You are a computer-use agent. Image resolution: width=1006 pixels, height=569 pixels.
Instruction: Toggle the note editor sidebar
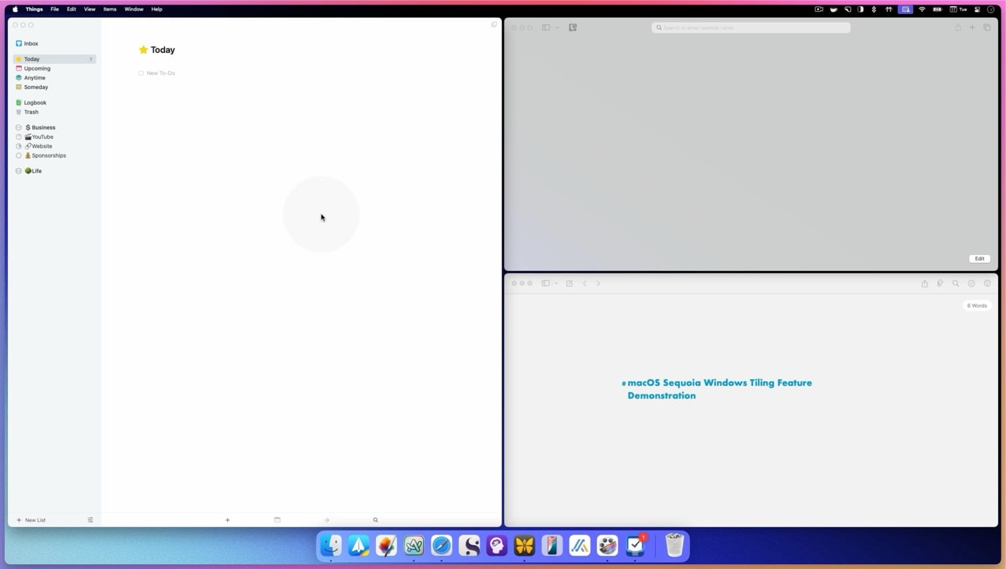[x=544, y=283]
